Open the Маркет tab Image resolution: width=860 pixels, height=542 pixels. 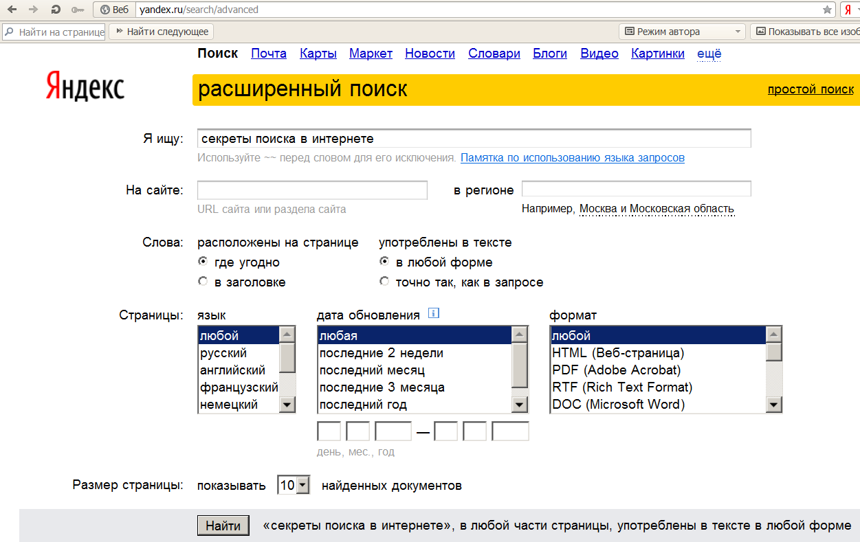371,54
